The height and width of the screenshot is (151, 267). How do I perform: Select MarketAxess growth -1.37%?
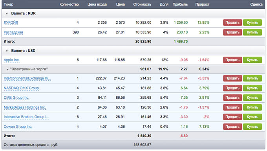click(x=203, y=107)
